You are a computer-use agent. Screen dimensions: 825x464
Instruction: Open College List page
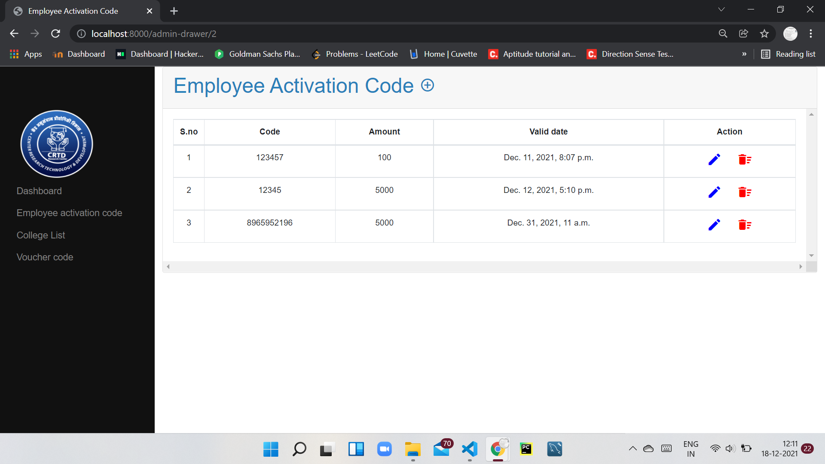point(41,235)
